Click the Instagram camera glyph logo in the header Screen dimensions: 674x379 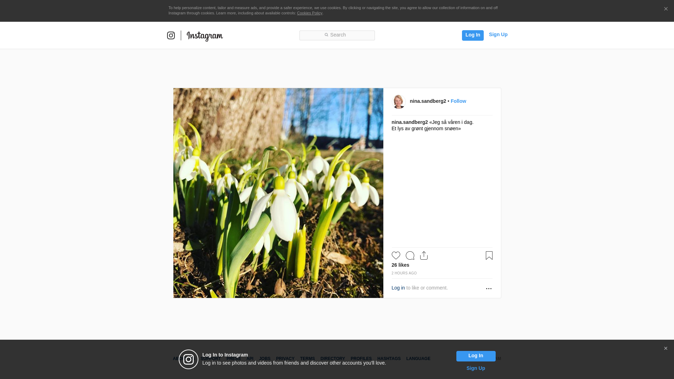click(171, 35)
